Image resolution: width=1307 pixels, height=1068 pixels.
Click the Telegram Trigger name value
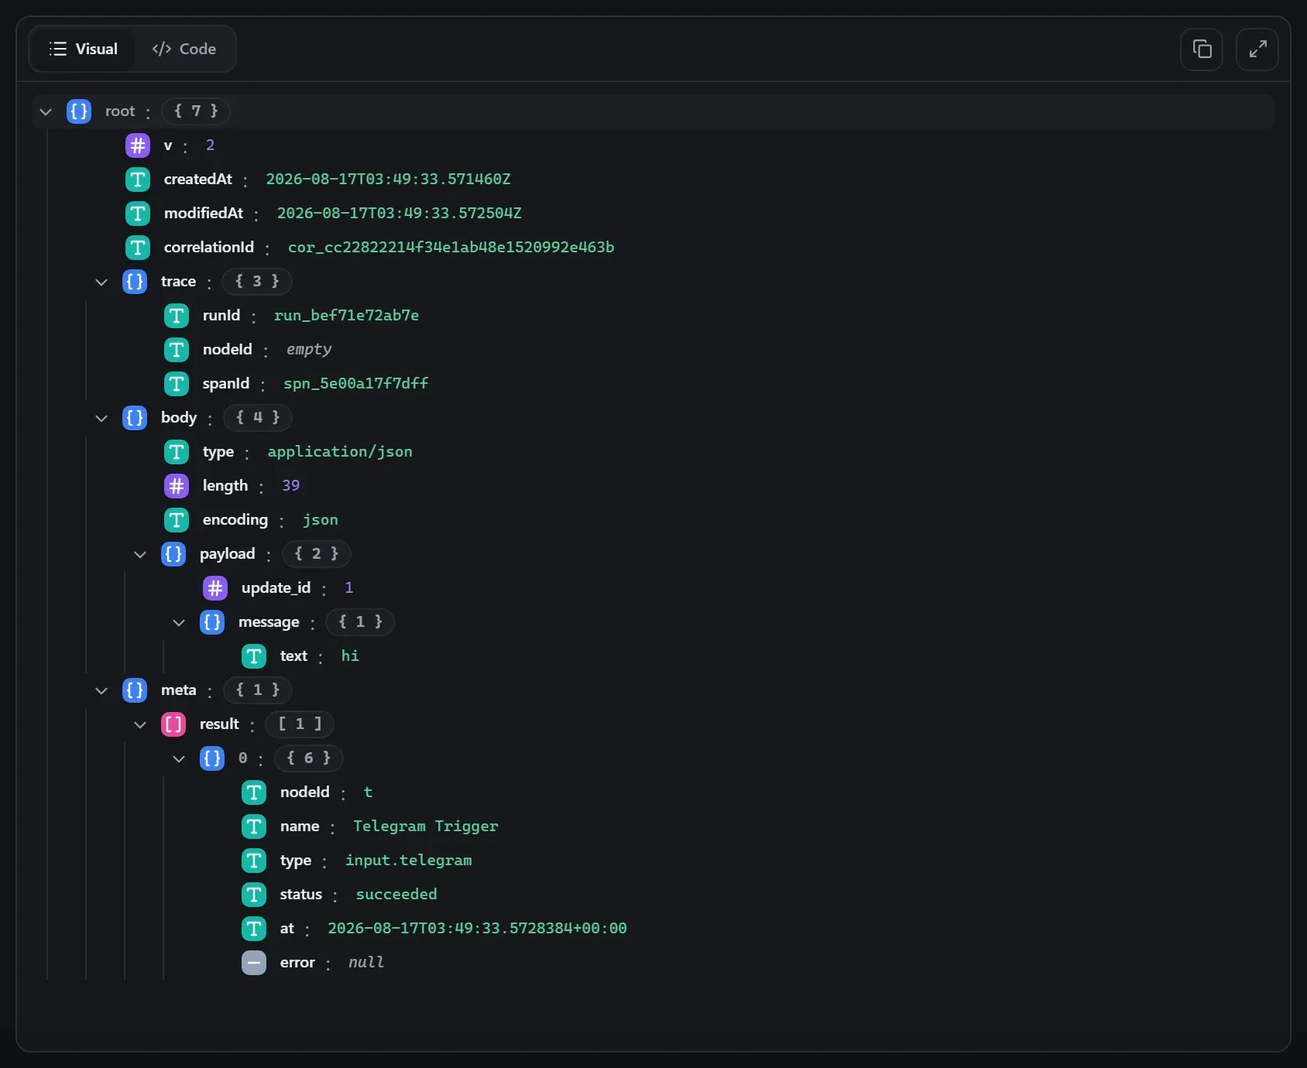coord(426,827)
